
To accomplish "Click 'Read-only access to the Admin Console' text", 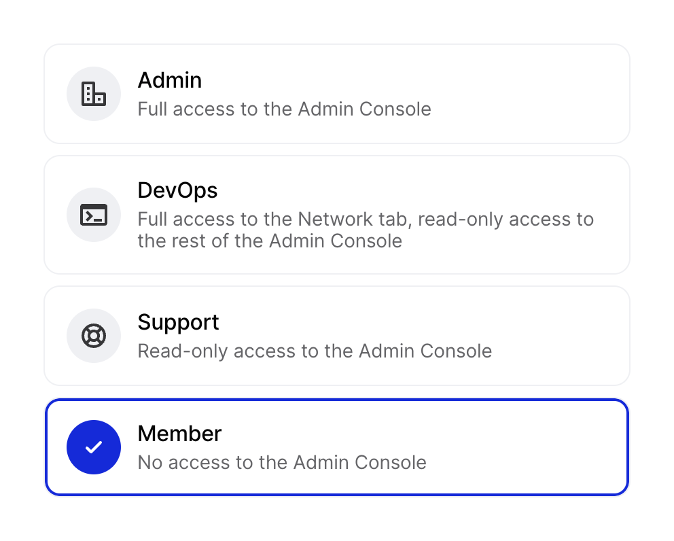I will click(315, 351).
